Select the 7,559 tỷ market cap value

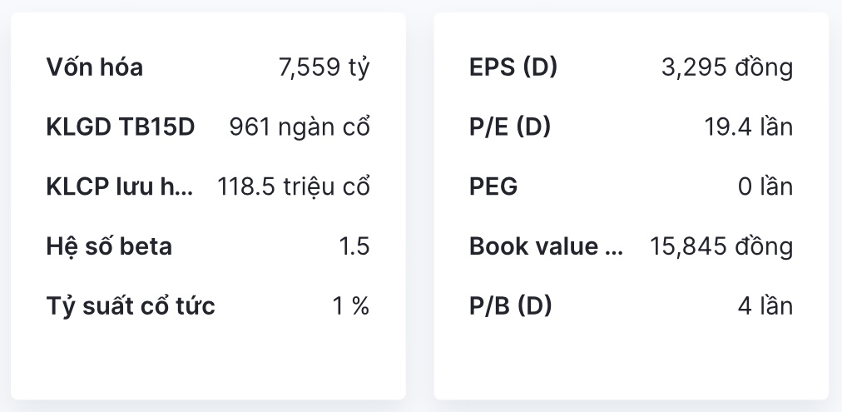(x=324, y=67)
